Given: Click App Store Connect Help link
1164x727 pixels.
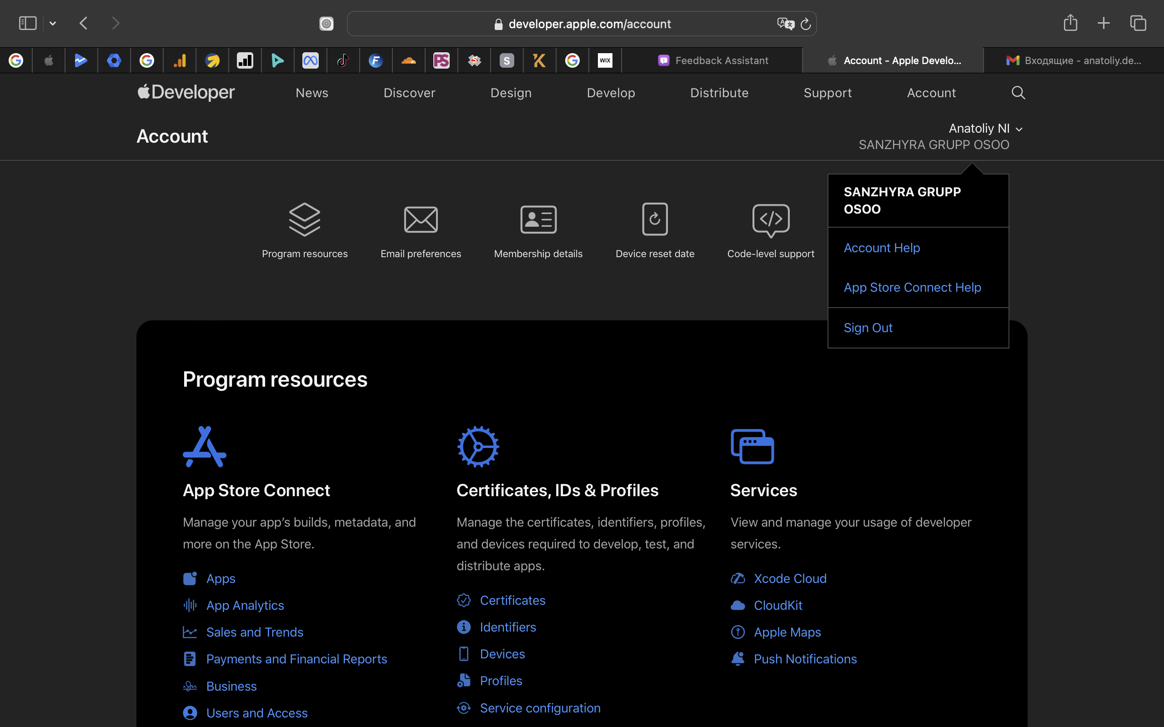Looking at the screenshot, I should click(912, 287).
